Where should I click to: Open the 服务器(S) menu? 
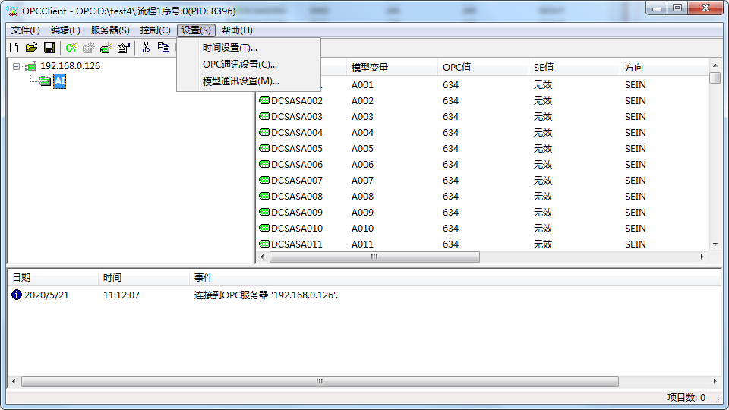pos(110,30)
